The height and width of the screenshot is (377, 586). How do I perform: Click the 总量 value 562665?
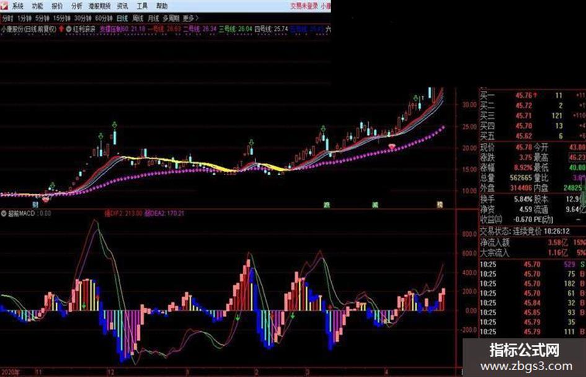[521, 178]
